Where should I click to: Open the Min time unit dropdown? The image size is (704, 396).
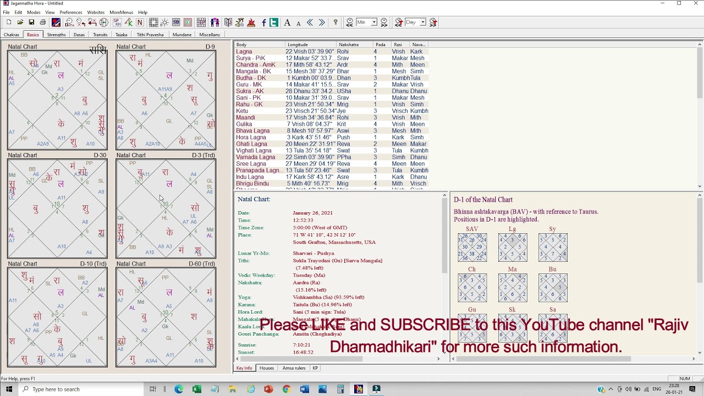[374, 23]
